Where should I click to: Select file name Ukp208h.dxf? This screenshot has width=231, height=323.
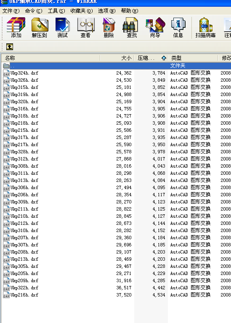[24, 252]
